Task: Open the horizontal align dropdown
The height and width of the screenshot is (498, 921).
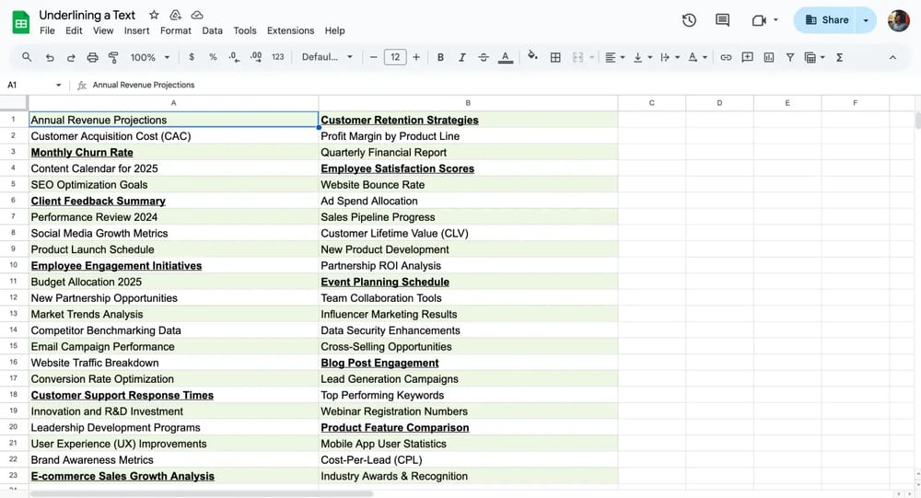Action: click(614, 57)
